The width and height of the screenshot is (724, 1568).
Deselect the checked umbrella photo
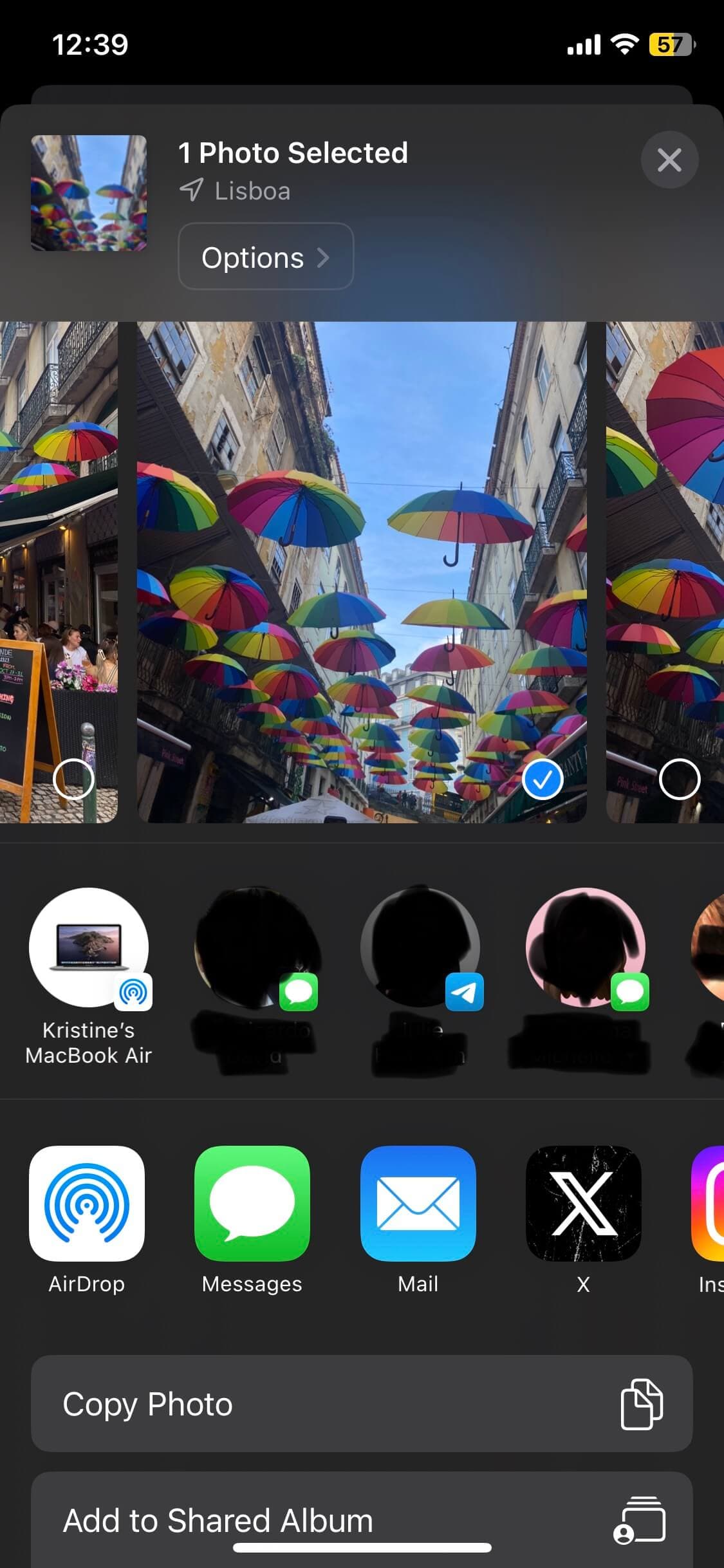tap(543, 779)
